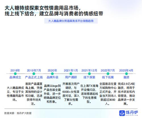The width and height of the screenshot is (142, 118).
Task: Click the 2019年7月 timeline dot
Action: pos(34,74)
